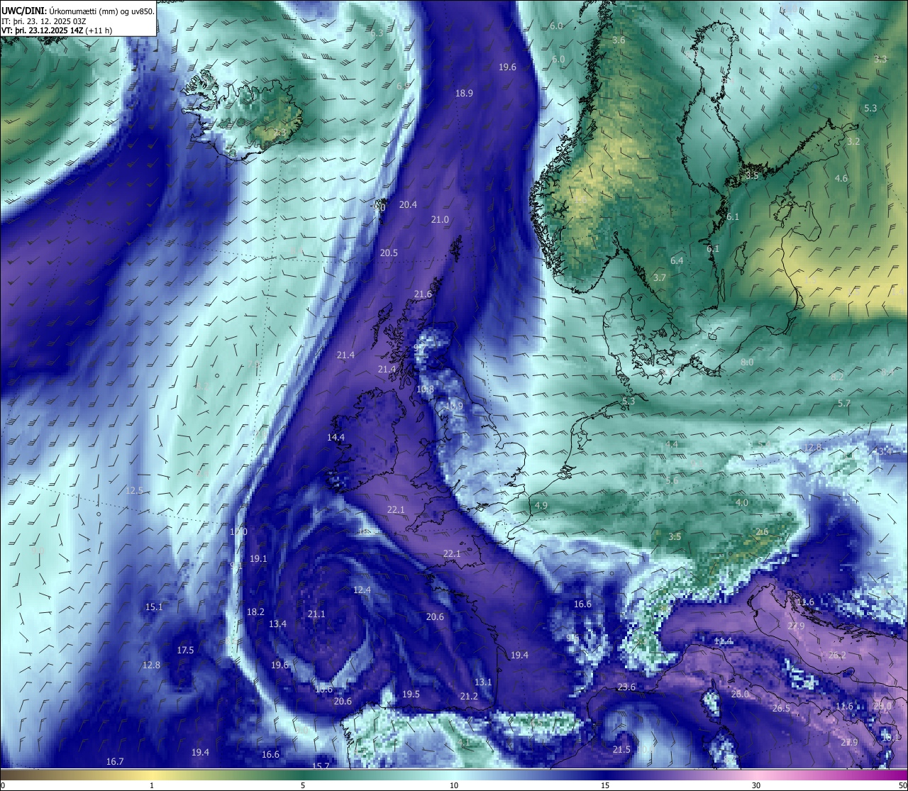This screenshot has width=908, height=791.
Task: Click the map value '12.5'
Action: 134,491
